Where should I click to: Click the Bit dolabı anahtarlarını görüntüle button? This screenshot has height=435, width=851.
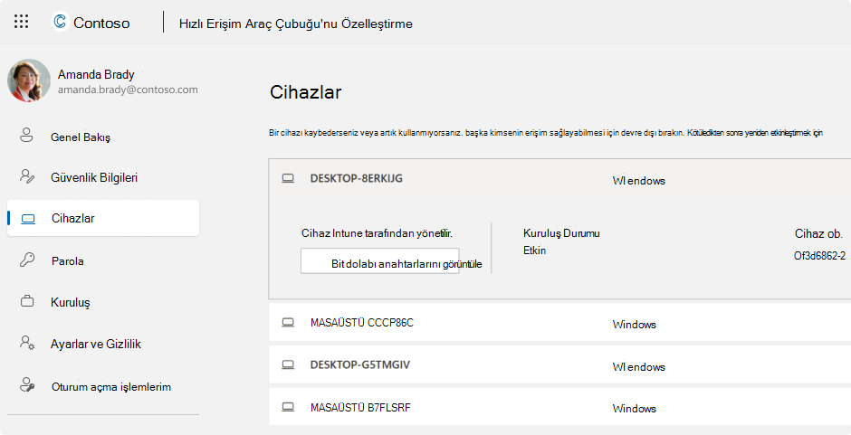pos(380,260)
